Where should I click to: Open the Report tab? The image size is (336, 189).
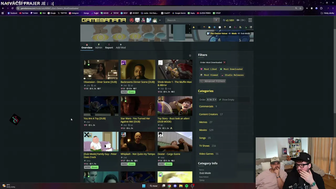coord(109,46)
